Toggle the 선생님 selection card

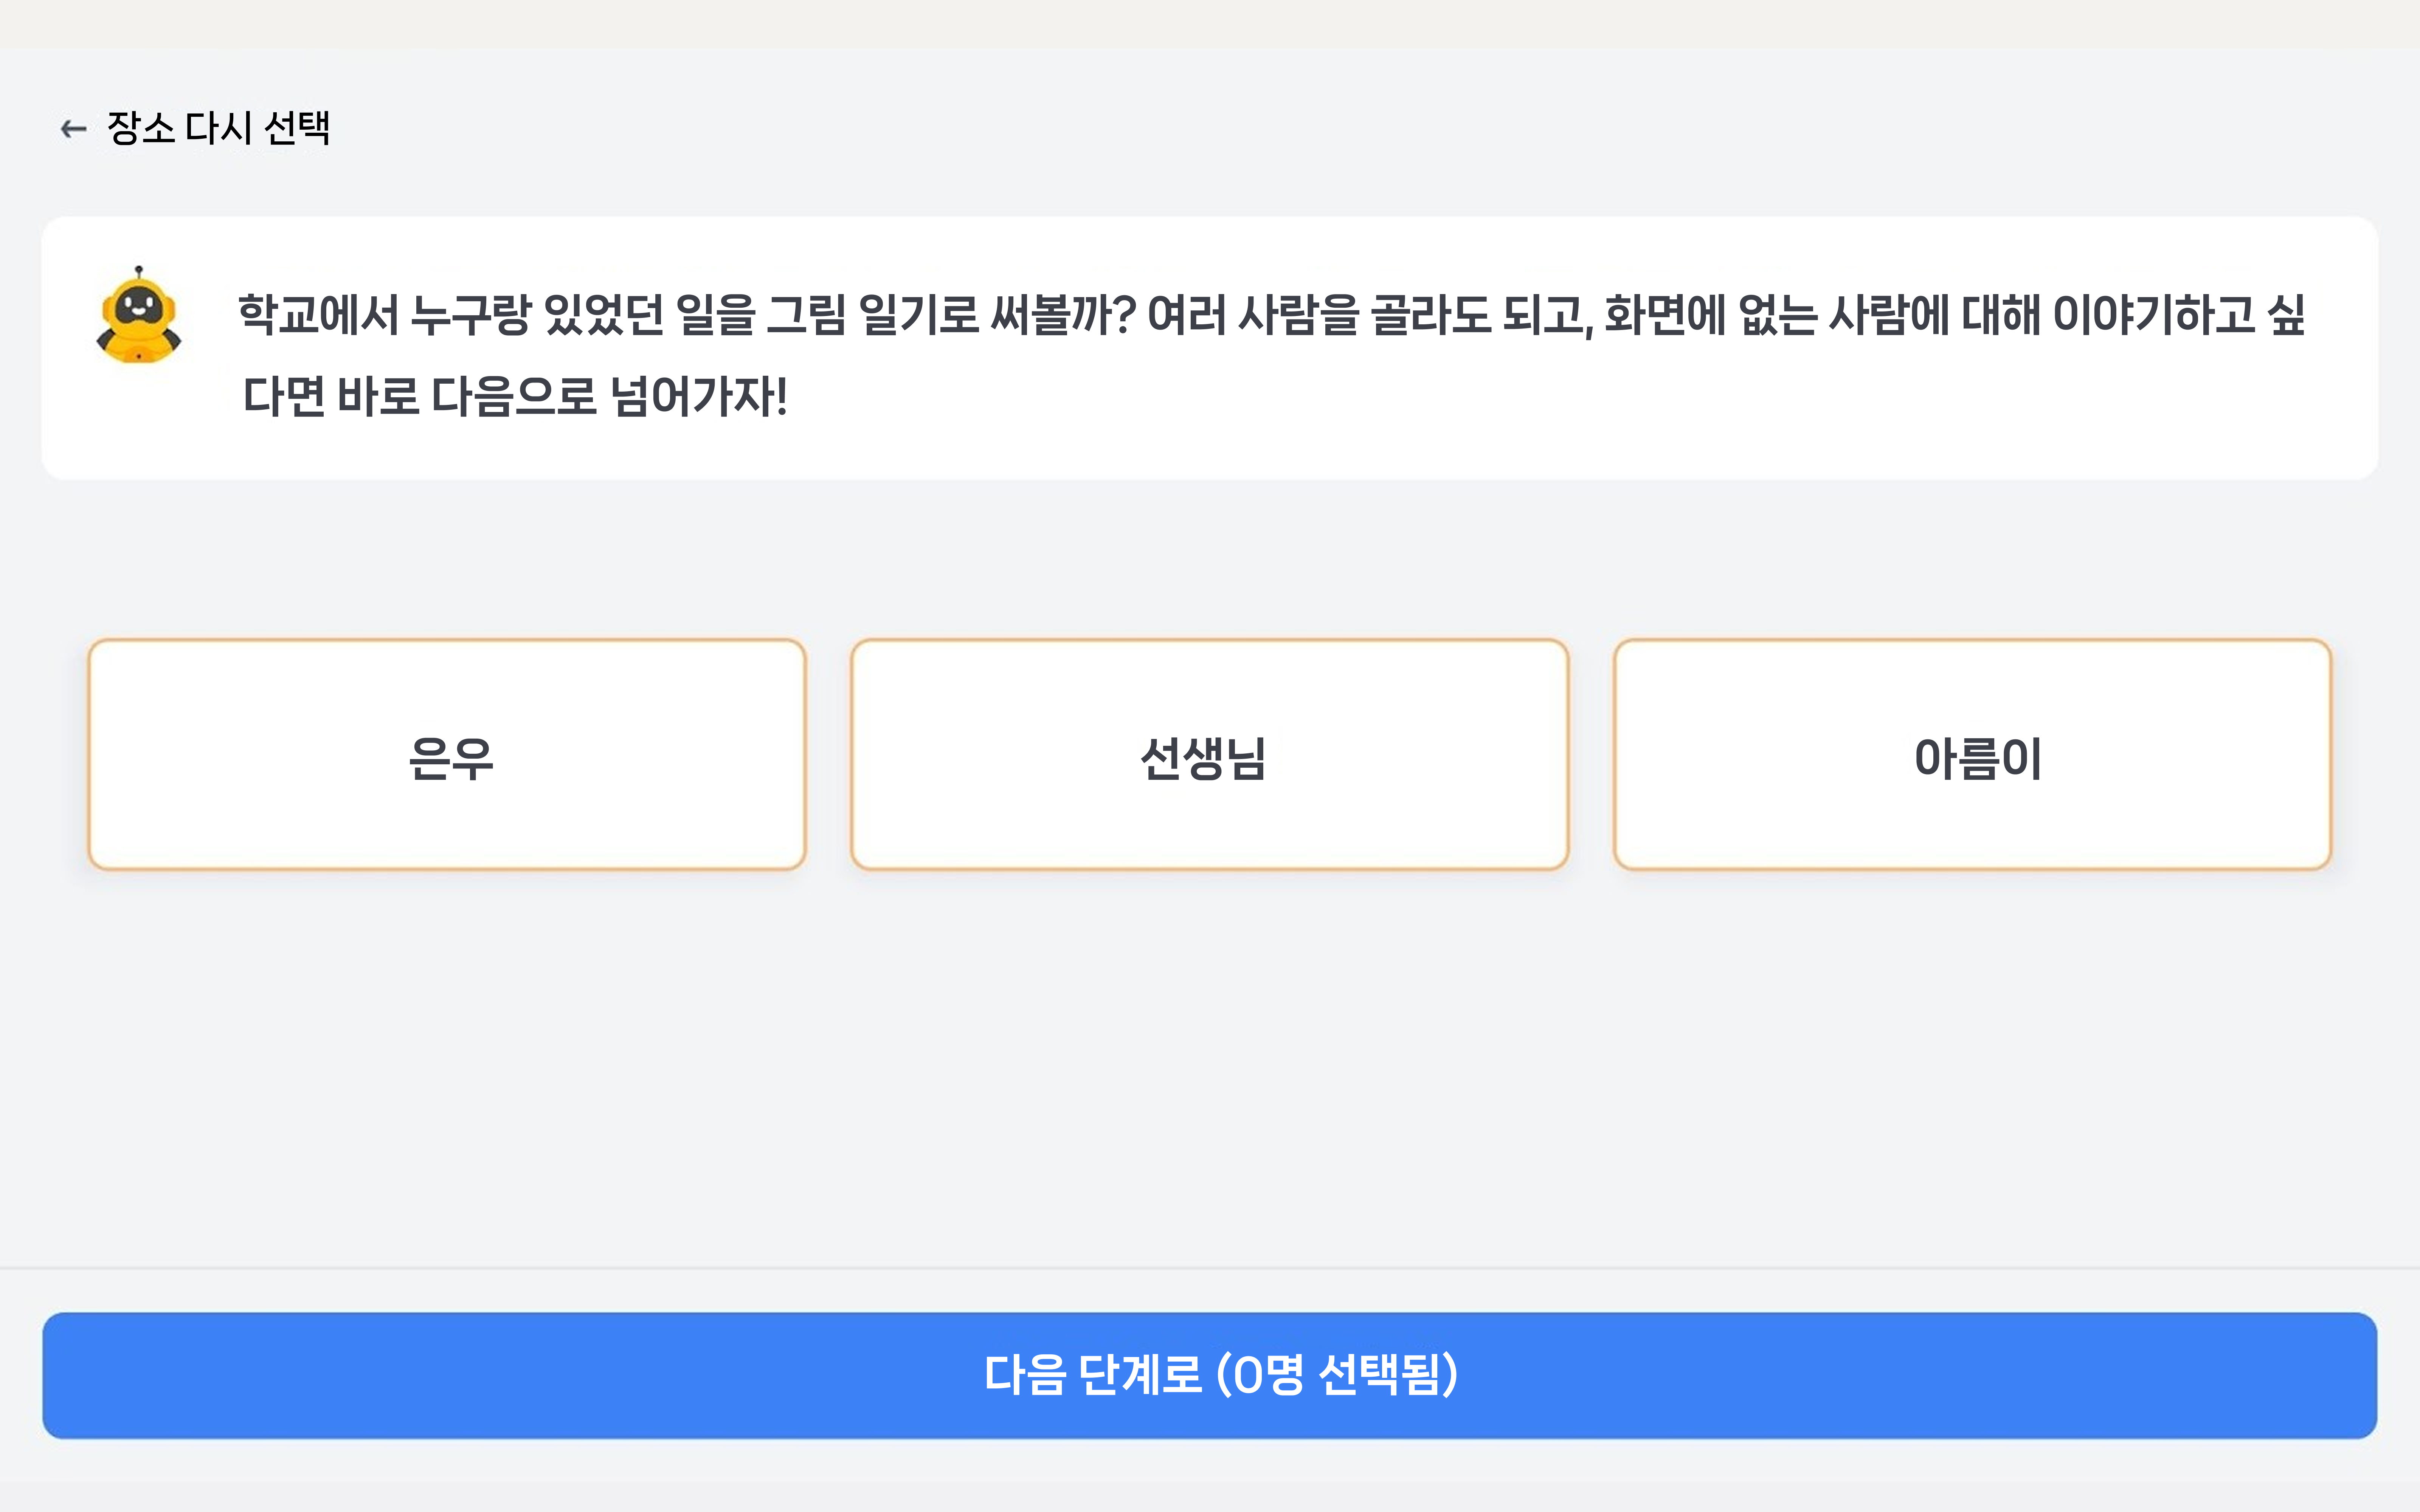[1209, 755]
